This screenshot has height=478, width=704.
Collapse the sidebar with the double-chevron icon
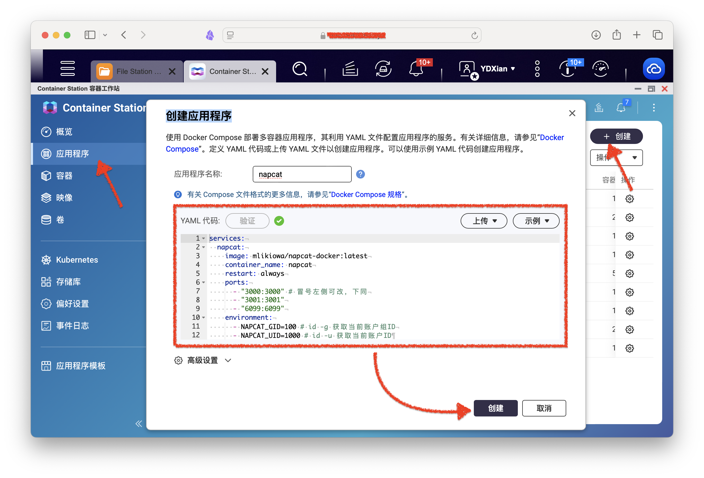coord(139,423)
